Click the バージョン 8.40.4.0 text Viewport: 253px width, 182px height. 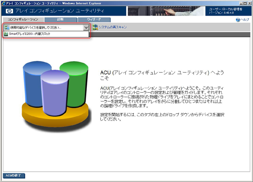coord(221,13)
